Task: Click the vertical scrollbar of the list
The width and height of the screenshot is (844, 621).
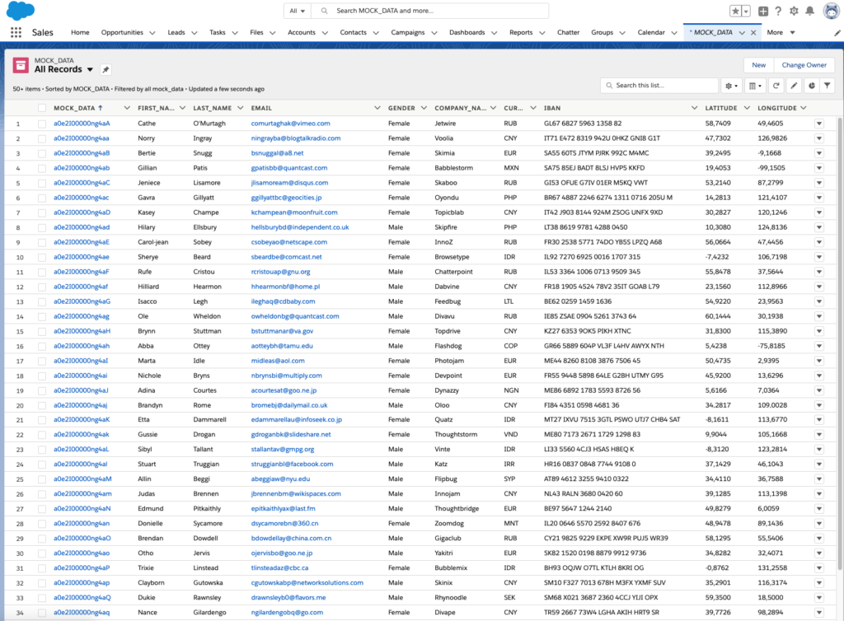Action: [840, 344]
